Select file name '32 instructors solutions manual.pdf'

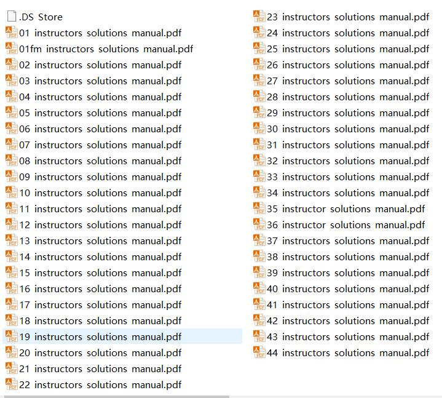tap(348, 161)
